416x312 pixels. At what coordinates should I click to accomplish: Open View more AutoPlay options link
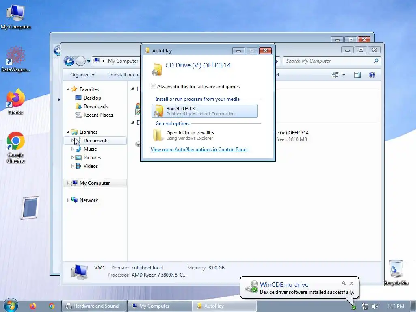click(199, 149)
